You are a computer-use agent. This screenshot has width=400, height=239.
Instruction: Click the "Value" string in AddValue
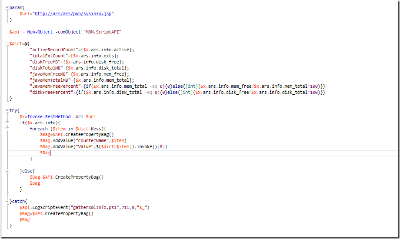coord(84,147)
